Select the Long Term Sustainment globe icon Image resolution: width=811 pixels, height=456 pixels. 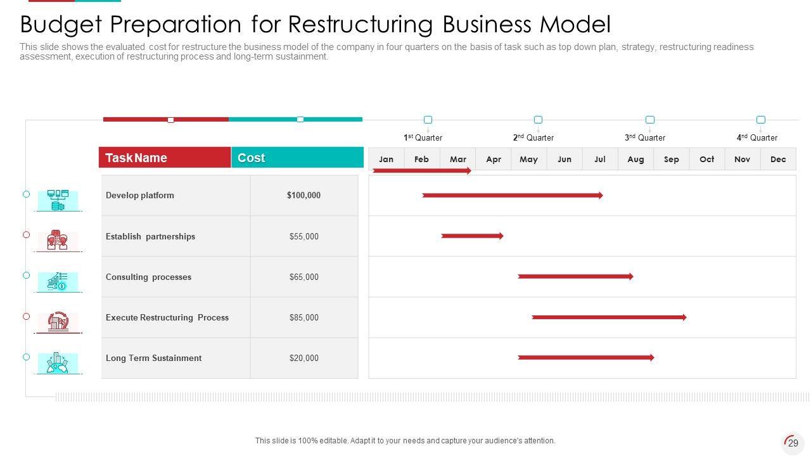point(58,363)
